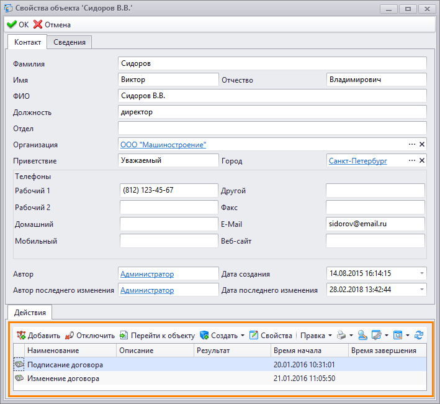Browse organizations with the ellipsis button

pos(411,144)
